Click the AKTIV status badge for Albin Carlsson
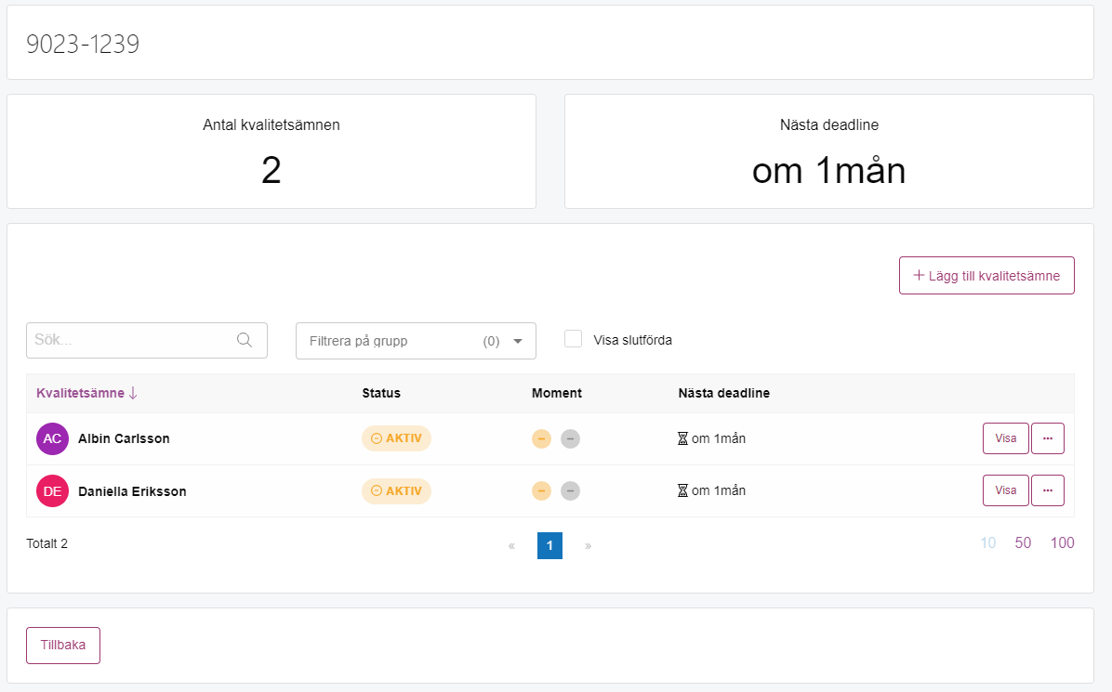This screenshot has width=1112, height=692. pyautogui.click(x=396, y=438)
